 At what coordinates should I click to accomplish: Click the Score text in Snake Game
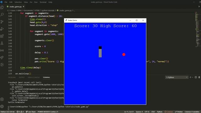click(x=106, y=26)
